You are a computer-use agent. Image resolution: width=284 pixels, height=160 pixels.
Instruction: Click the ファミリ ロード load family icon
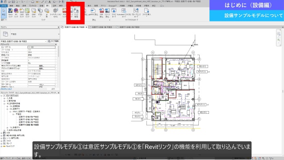(114, 13)
